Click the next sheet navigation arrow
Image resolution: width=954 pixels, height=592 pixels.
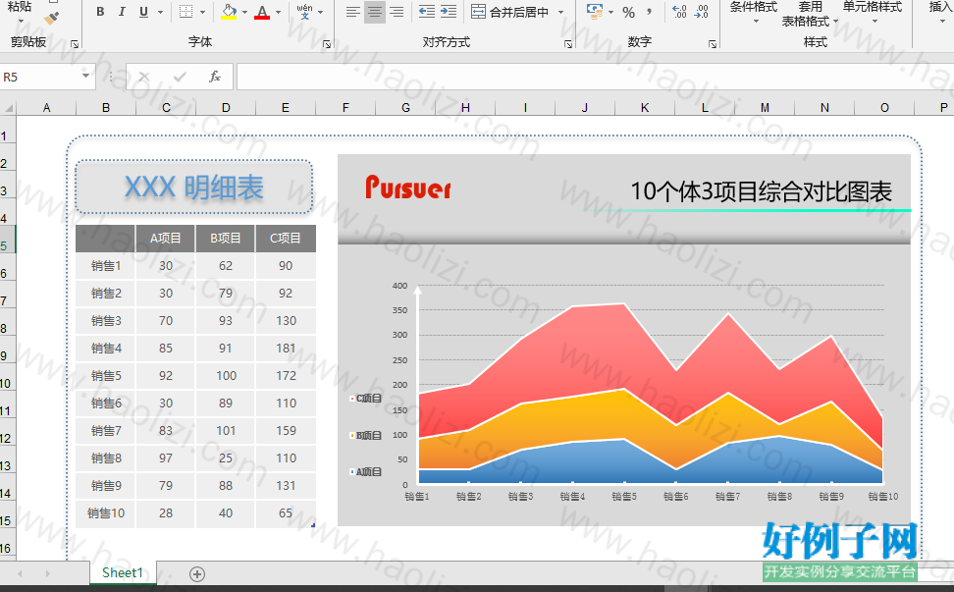pyautogui.click(x=47, y=573)
